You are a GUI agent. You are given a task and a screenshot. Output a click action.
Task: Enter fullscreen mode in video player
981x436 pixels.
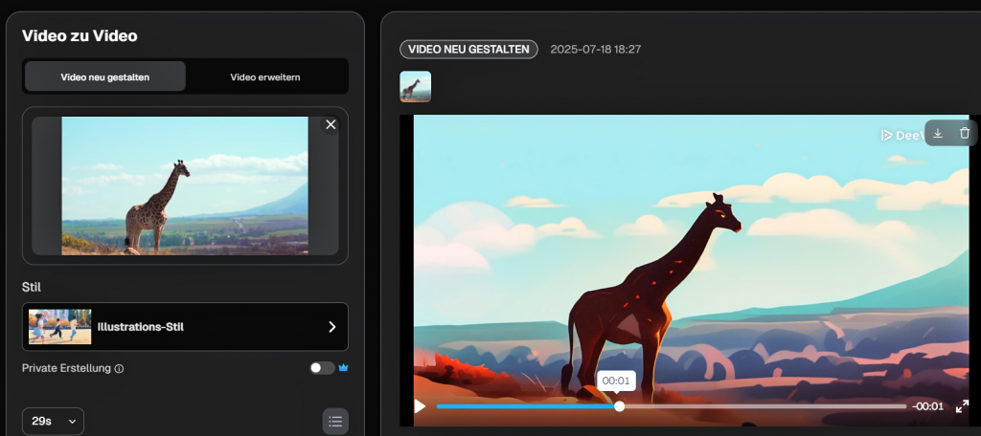coord(962,406)
